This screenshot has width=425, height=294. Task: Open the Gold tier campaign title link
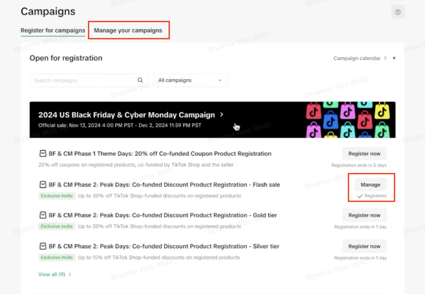point(163,215)
